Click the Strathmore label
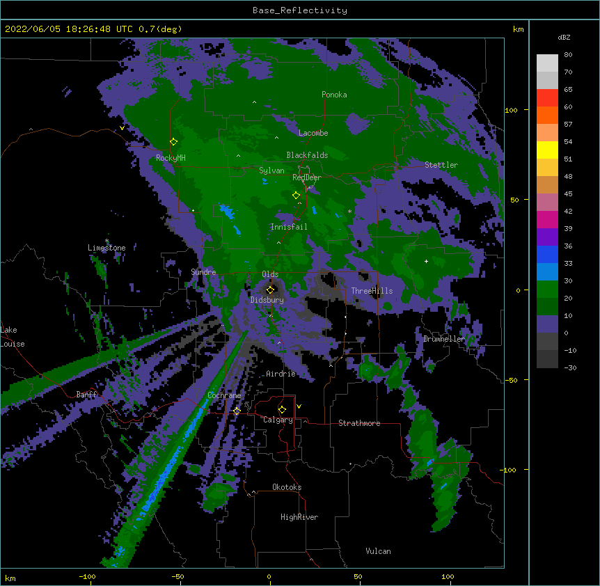 359,423
